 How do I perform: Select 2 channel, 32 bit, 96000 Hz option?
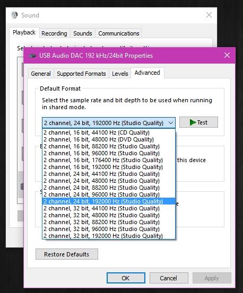coord(109,229)
